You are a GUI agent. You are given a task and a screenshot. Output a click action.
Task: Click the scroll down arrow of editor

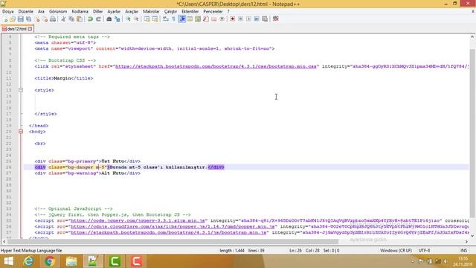(472, 235)
